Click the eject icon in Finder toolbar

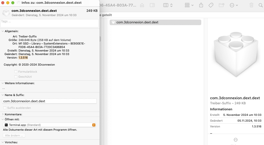point(142,5)
